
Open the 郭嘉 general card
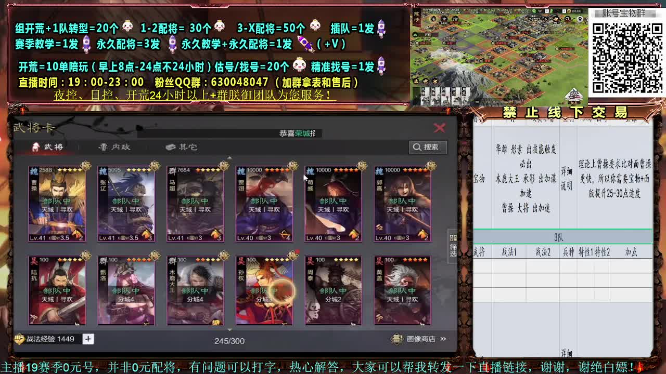click(x=402, y=204)
